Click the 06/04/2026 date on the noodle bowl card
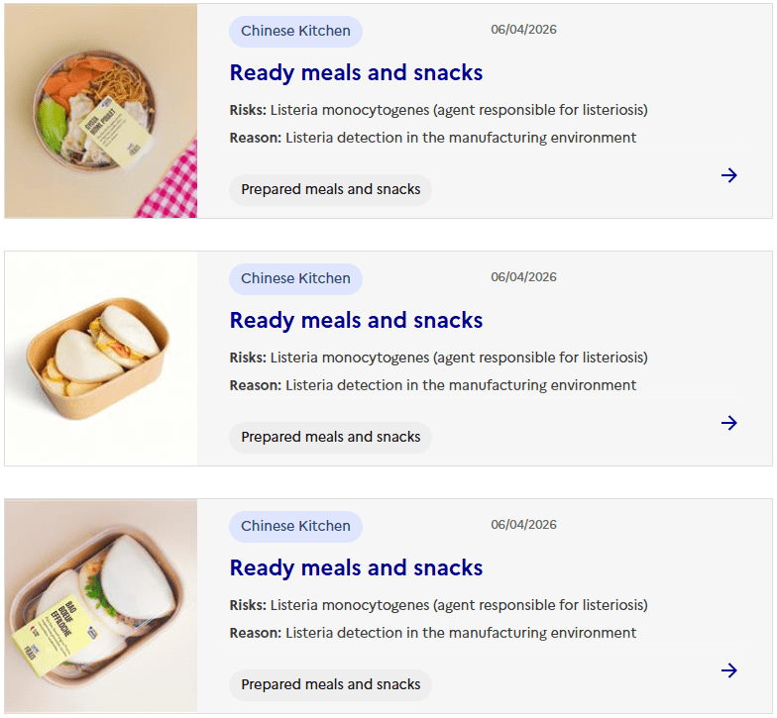777x718 pixels. click(523, 30)
